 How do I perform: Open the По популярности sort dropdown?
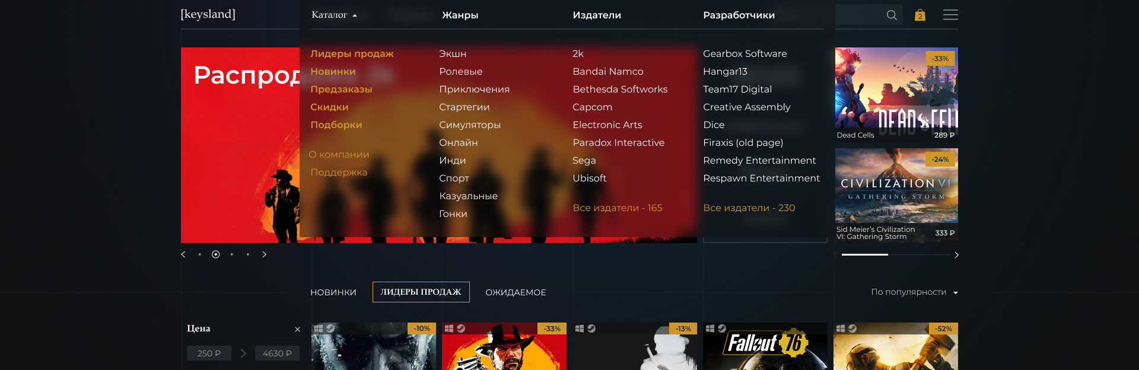[x=914, y=292]
